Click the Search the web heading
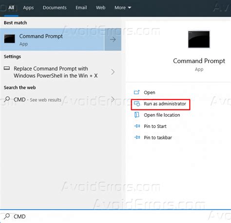 (19, 87)
